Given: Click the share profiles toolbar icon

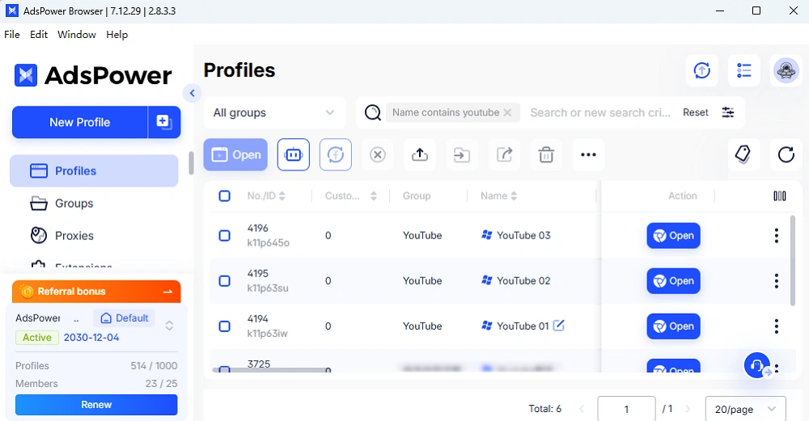Looking at the screenshot, I should [x=504, y=154].
